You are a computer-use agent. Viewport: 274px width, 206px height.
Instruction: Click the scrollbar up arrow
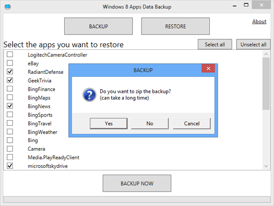coord(266,54)
